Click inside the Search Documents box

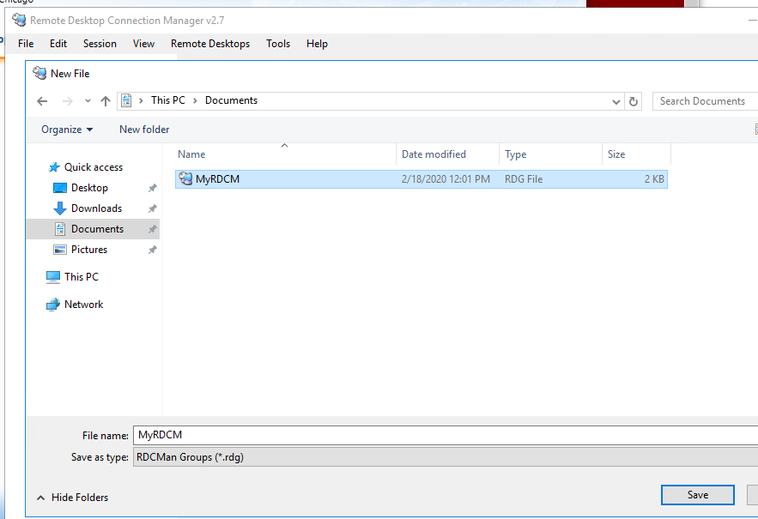coord(704,100)
